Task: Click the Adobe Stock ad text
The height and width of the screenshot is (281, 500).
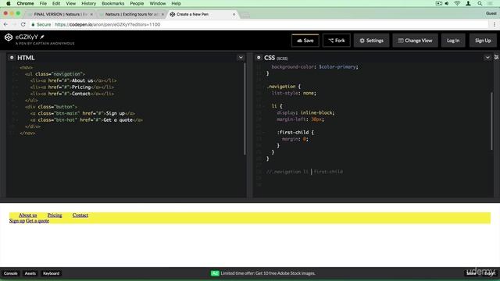Action: (268, 273)
